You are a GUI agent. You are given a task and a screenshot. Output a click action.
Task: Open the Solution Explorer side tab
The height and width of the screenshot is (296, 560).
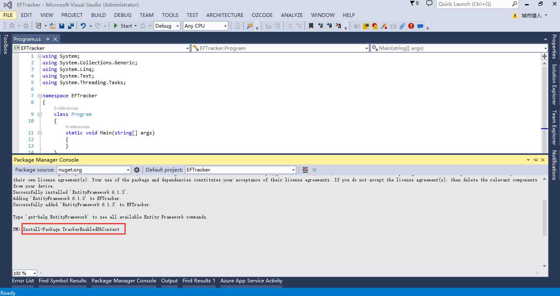point(554,84)
